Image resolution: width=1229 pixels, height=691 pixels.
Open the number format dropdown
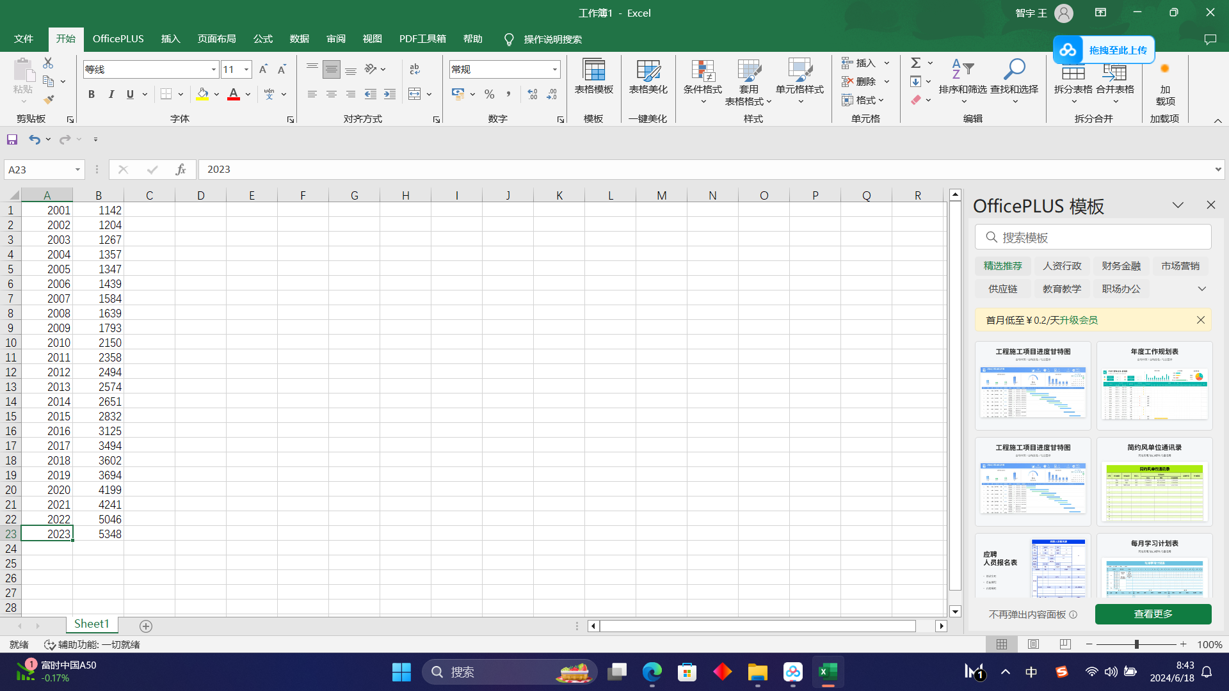point(554,69)
